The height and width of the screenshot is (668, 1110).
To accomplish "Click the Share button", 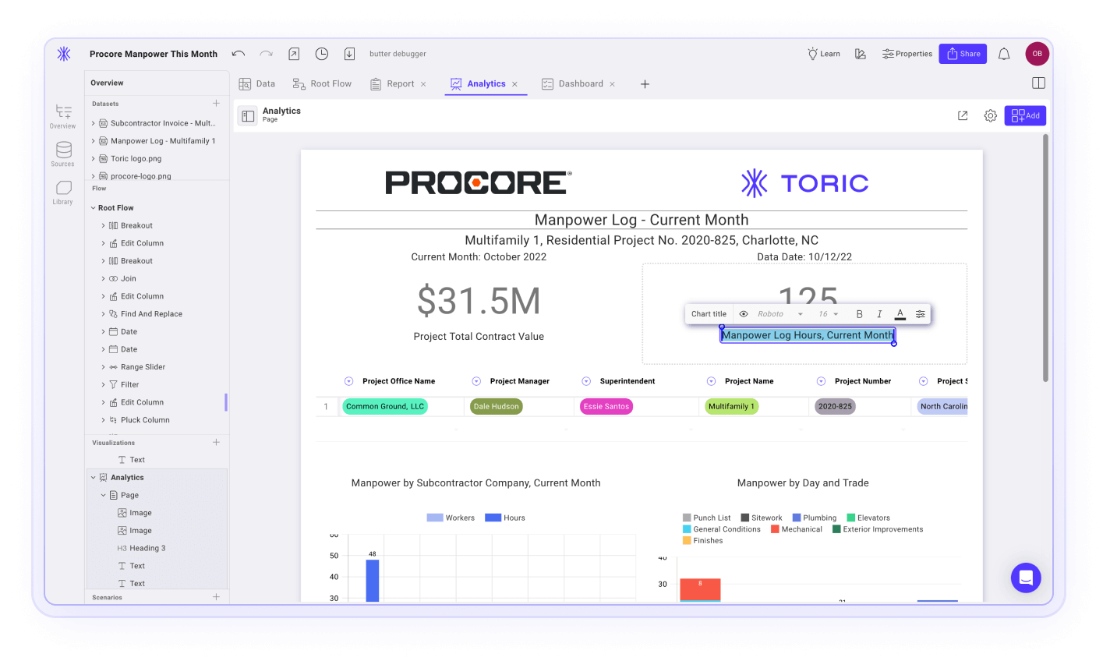I will pos(962,53).
